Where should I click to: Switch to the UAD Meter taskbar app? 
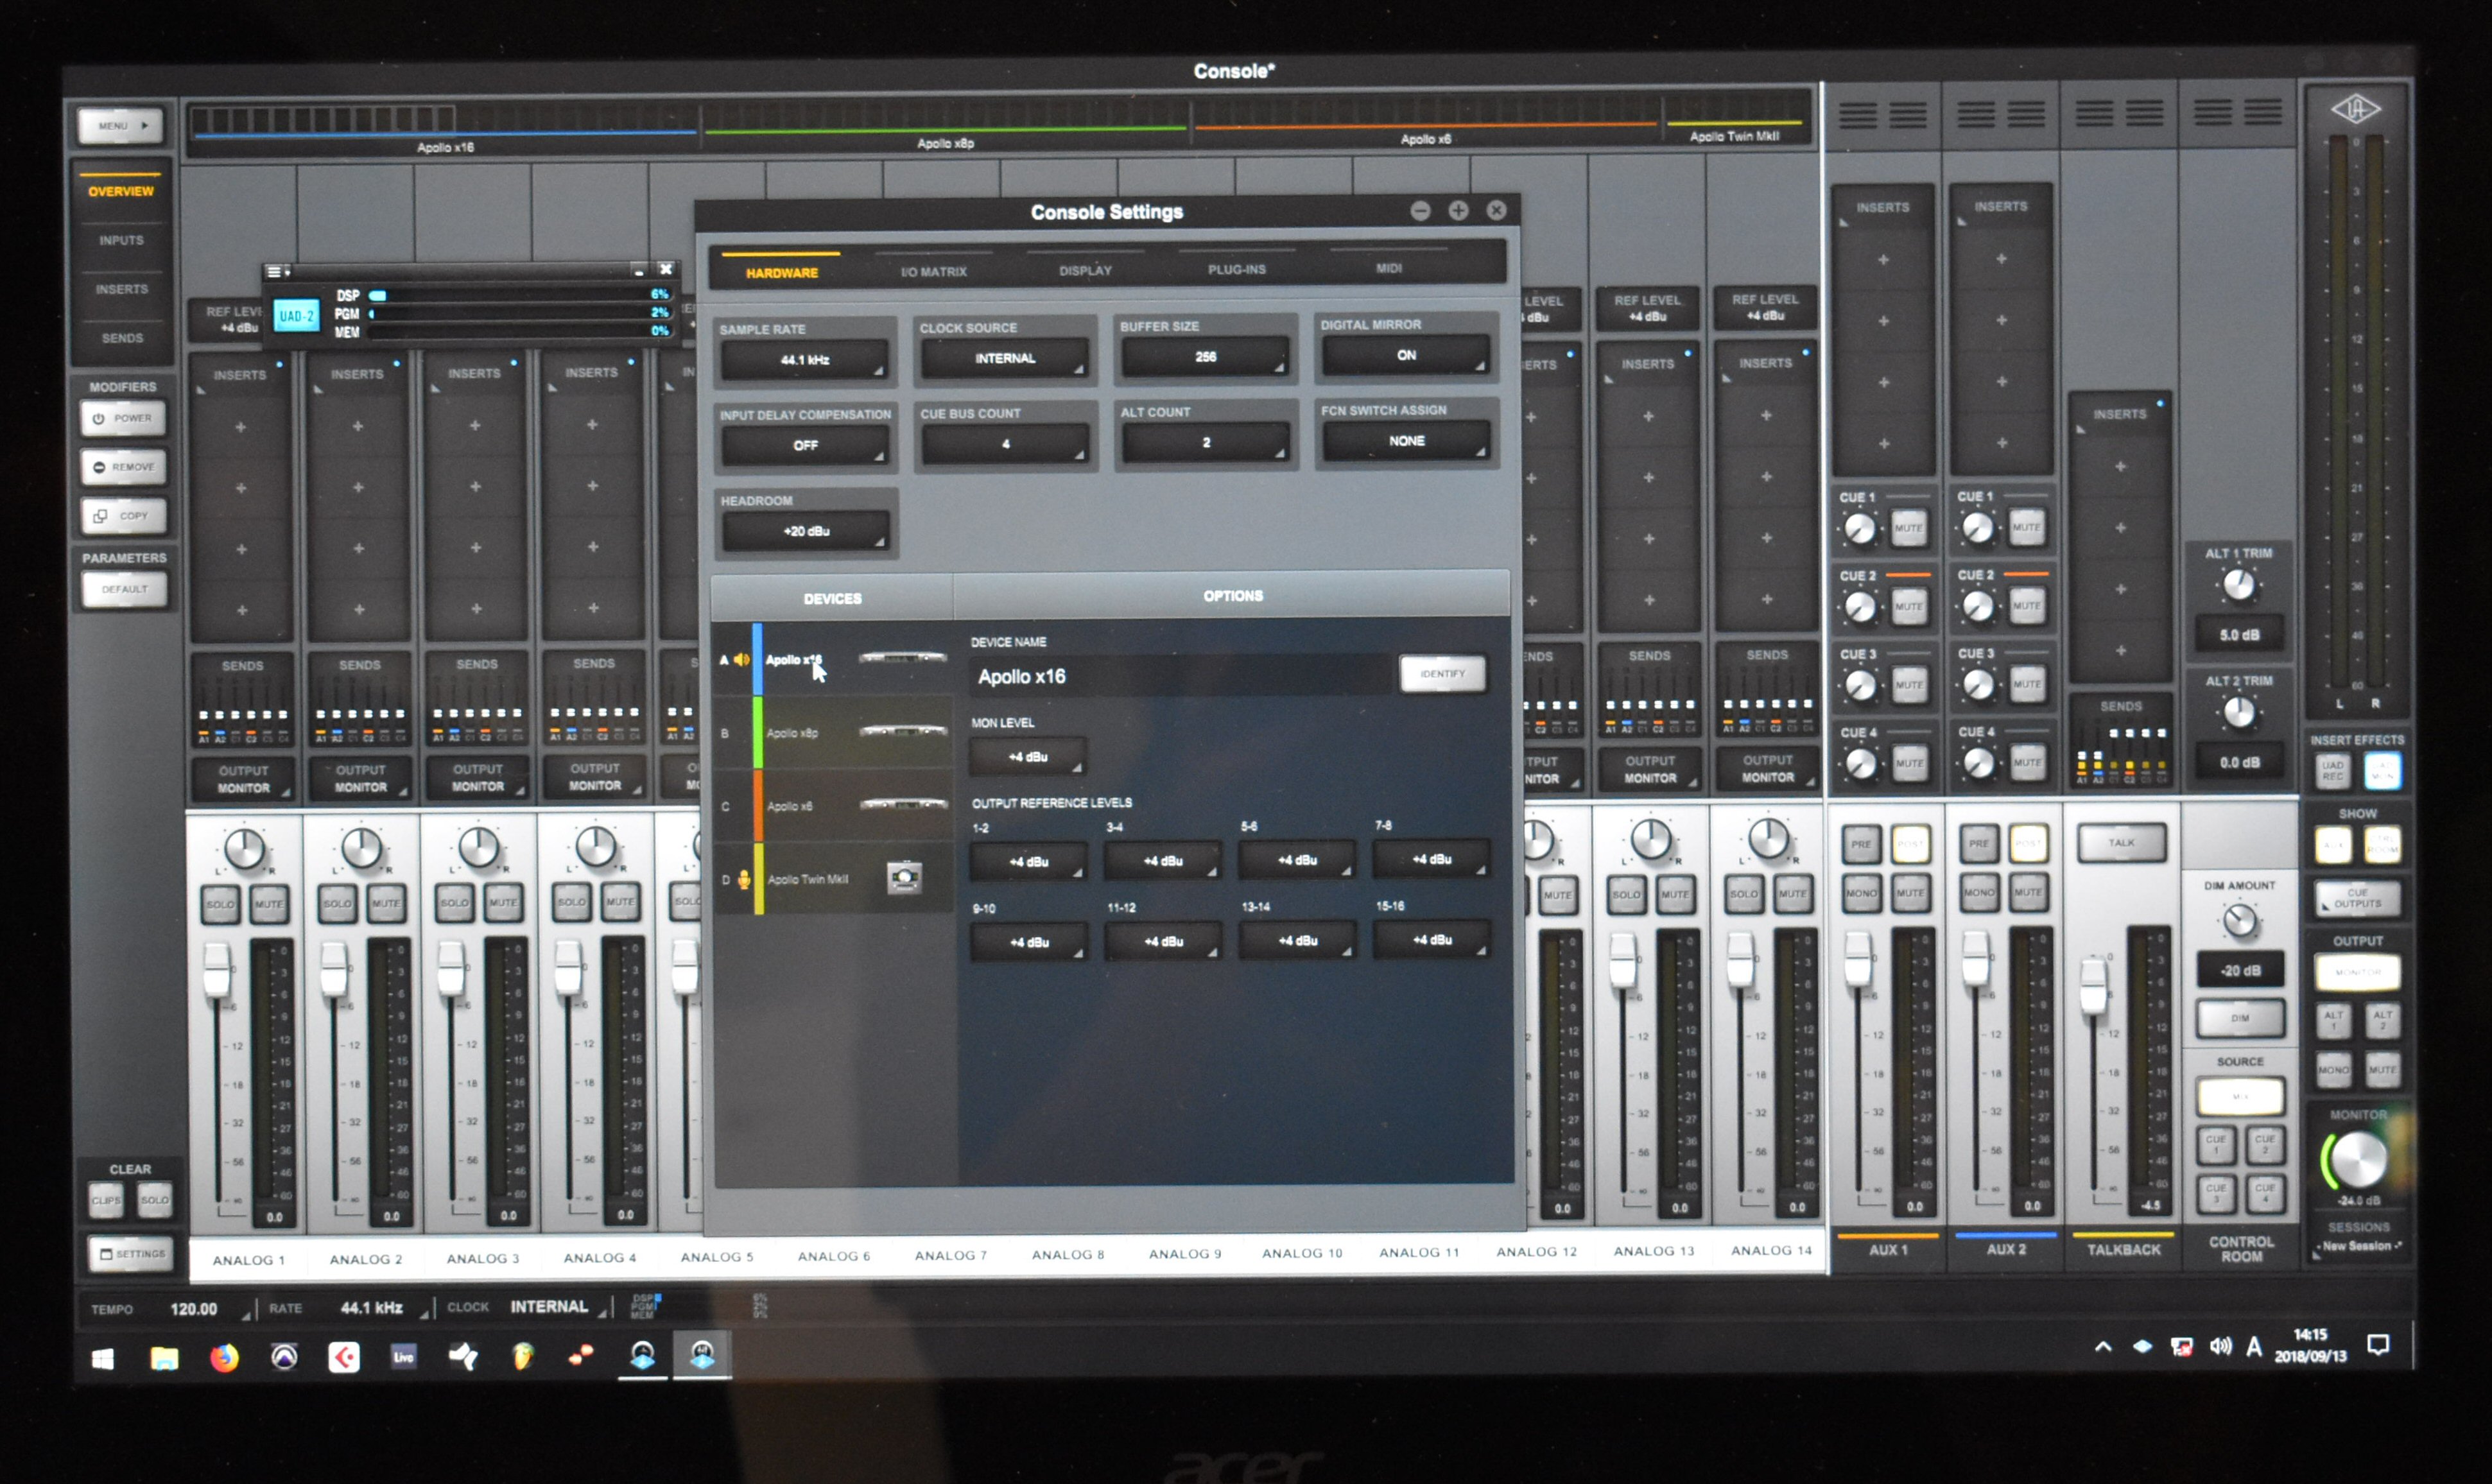(642, 1355)
